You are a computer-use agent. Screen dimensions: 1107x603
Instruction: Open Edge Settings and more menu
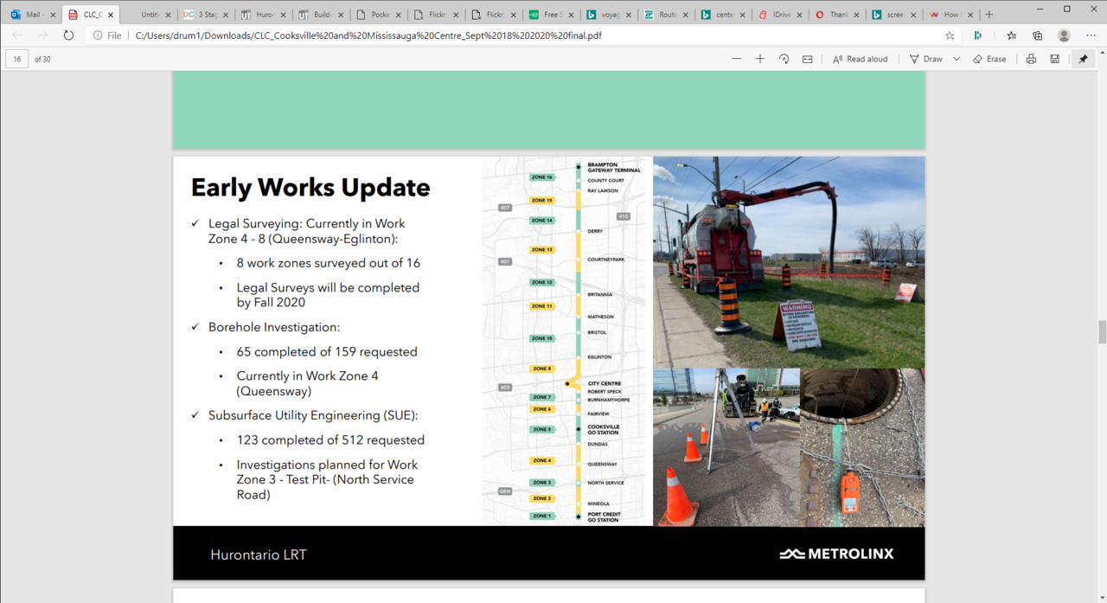click(x=1090, y=35)
